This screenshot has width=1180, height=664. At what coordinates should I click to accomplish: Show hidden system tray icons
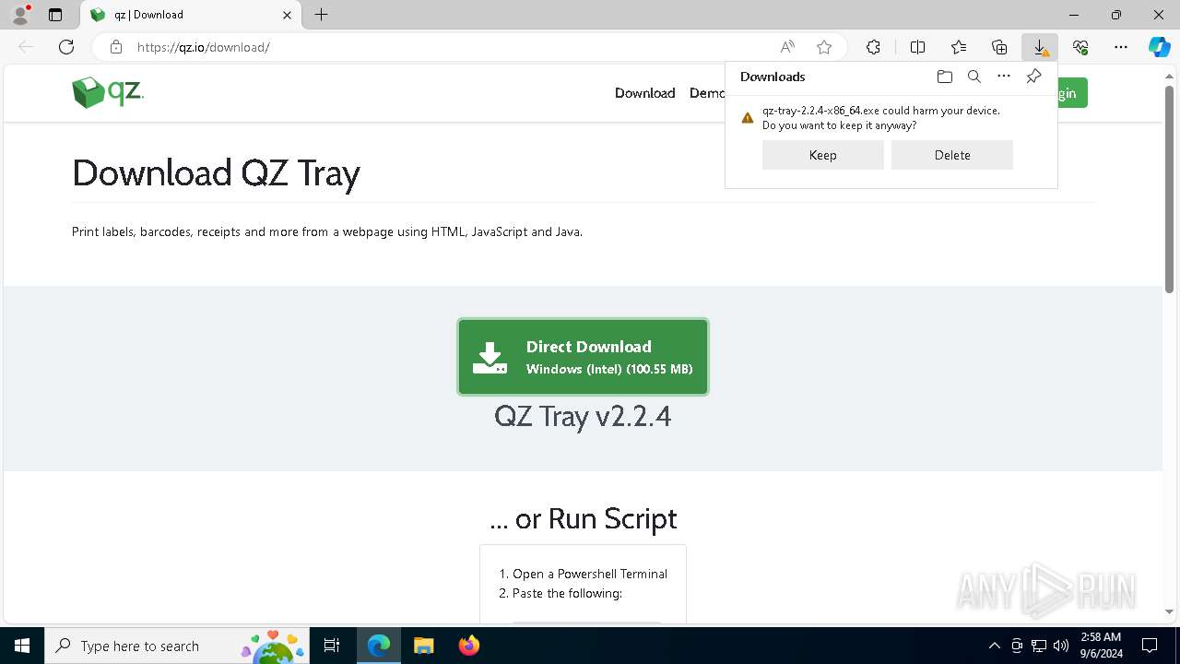point(994,646)
